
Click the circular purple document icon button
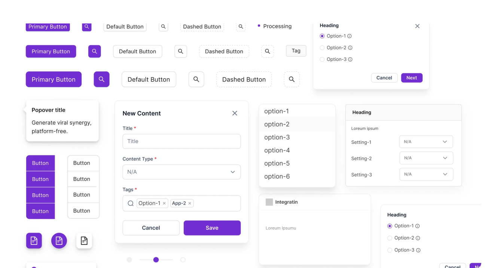coord(59,241)
